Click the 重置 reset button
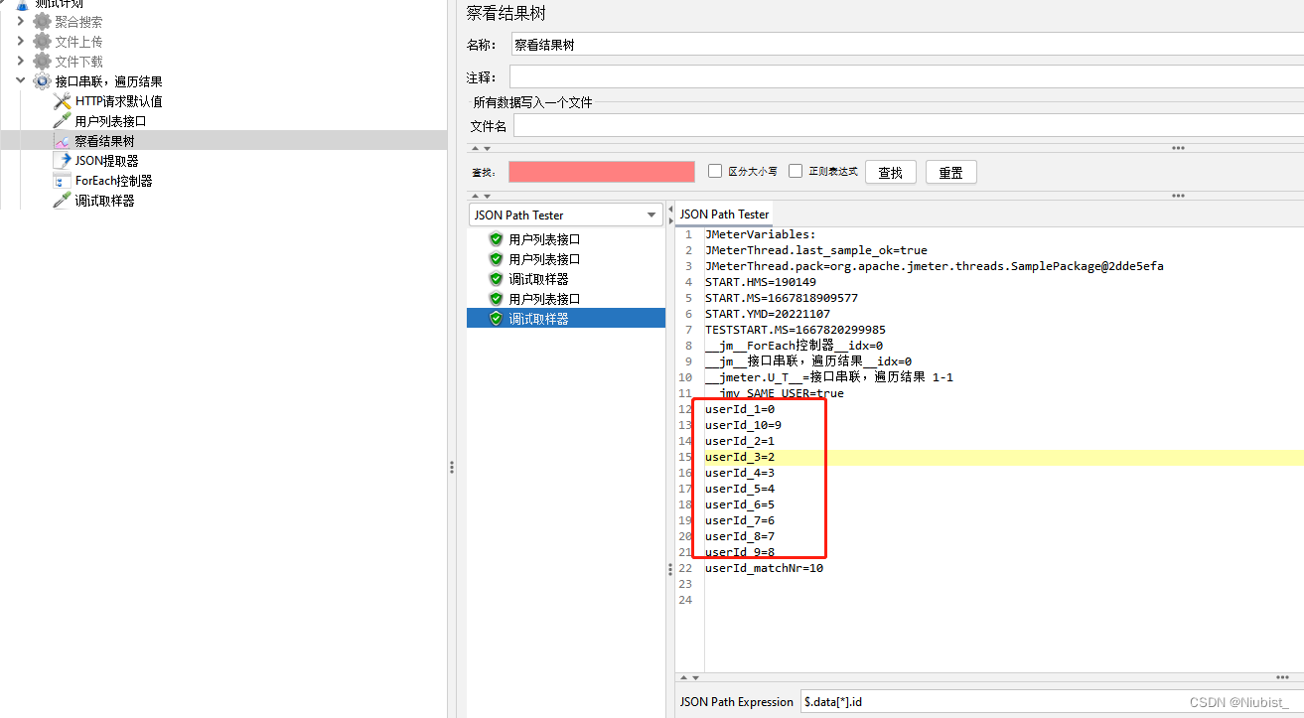The image size is (1304, 718). pos(951,172)
